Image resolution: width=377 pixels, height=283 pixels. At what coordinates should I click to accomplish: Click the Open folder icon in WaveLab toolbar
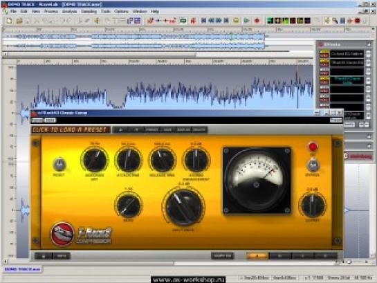point(19,21)
